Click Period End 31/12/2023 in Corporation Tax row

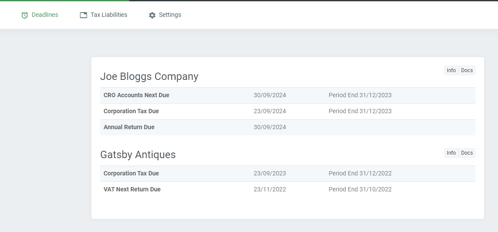[x=360, y=111]
